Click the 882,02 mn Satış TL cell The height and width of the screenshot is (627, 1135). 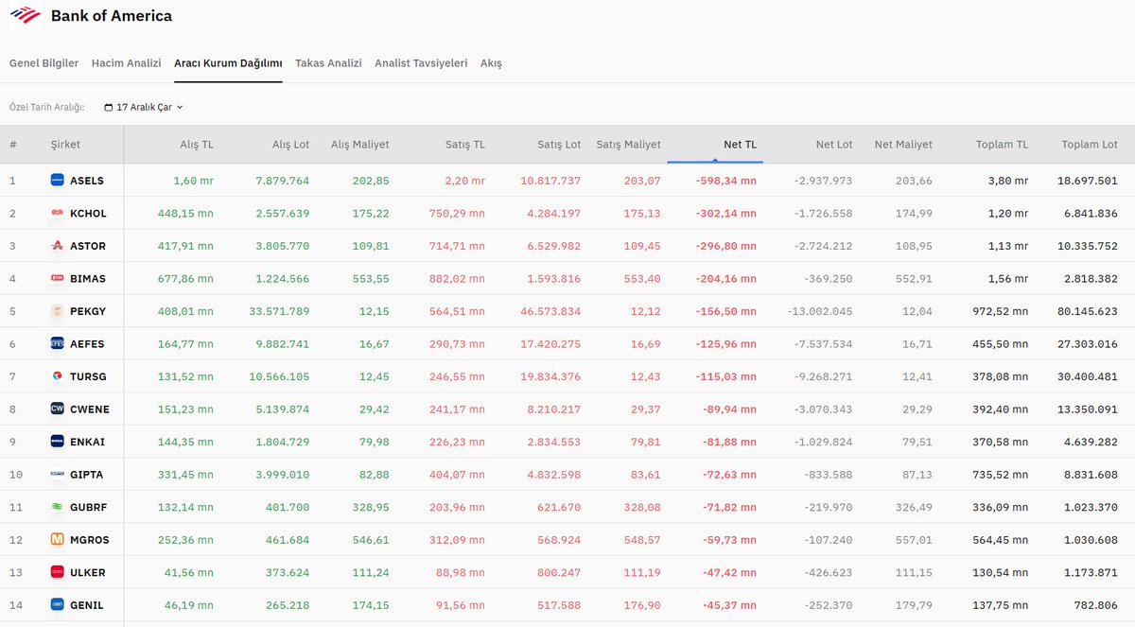pos(458,279)
